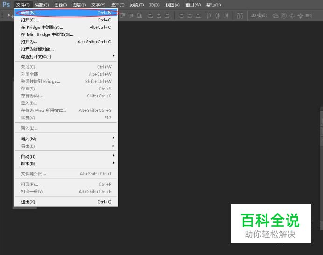Open the 帮助(H) menu
323x255 pixels.
coord(213,5)
